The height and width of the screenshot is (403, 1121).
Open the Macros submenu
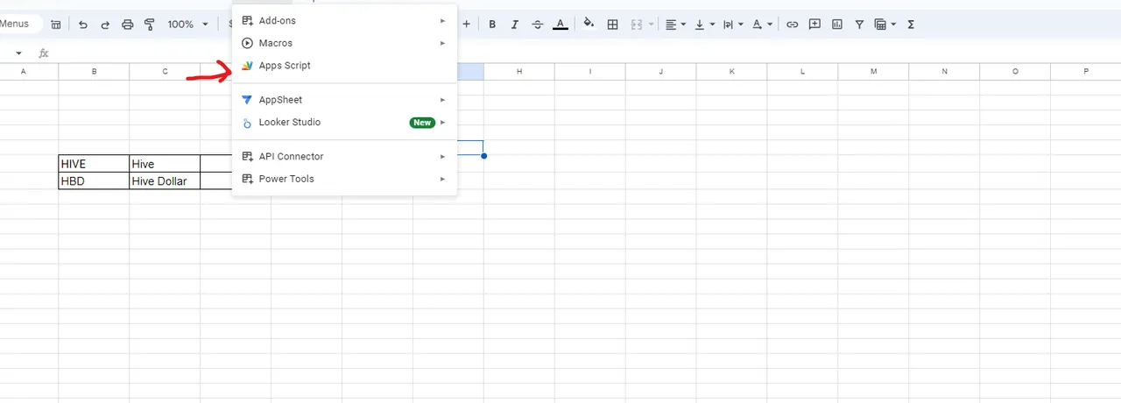point(344,43)
